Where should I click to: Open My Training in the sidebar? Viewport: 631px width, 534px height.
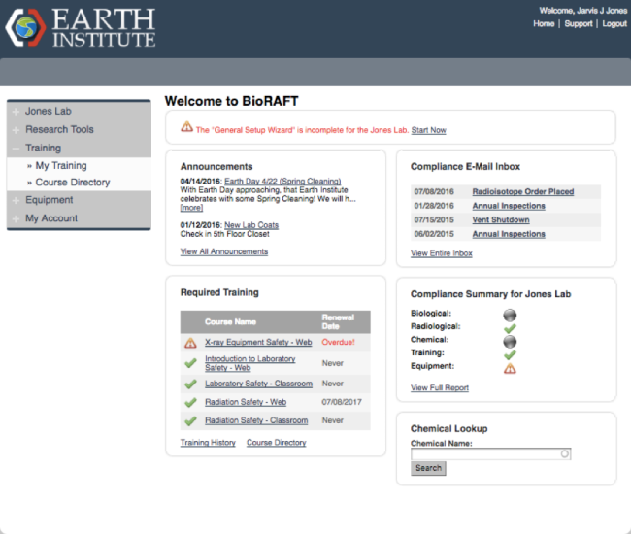click(61, 166)
